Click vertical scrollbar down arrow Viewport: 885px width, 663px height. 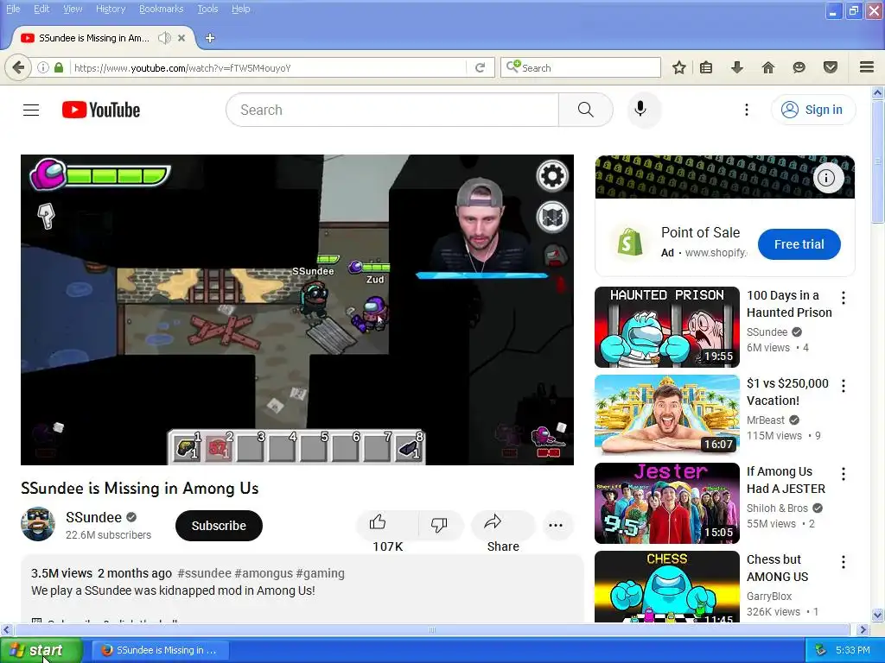(x=878, y=615)
